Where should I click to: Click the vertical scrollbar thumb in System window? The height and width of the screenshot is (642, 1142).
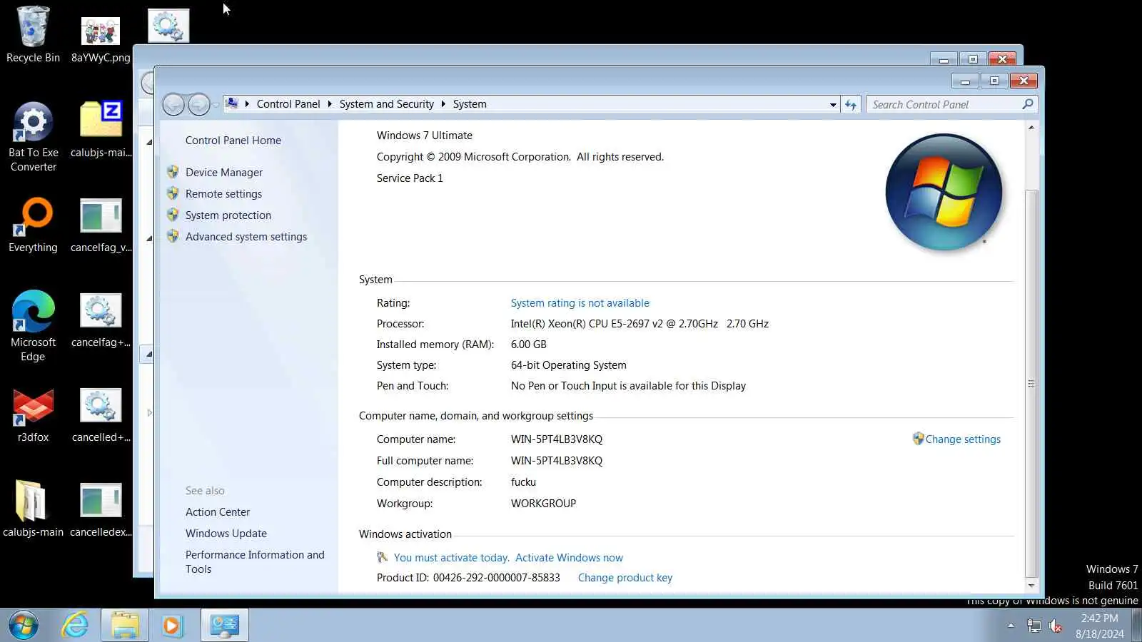[x=1031, y=384]
